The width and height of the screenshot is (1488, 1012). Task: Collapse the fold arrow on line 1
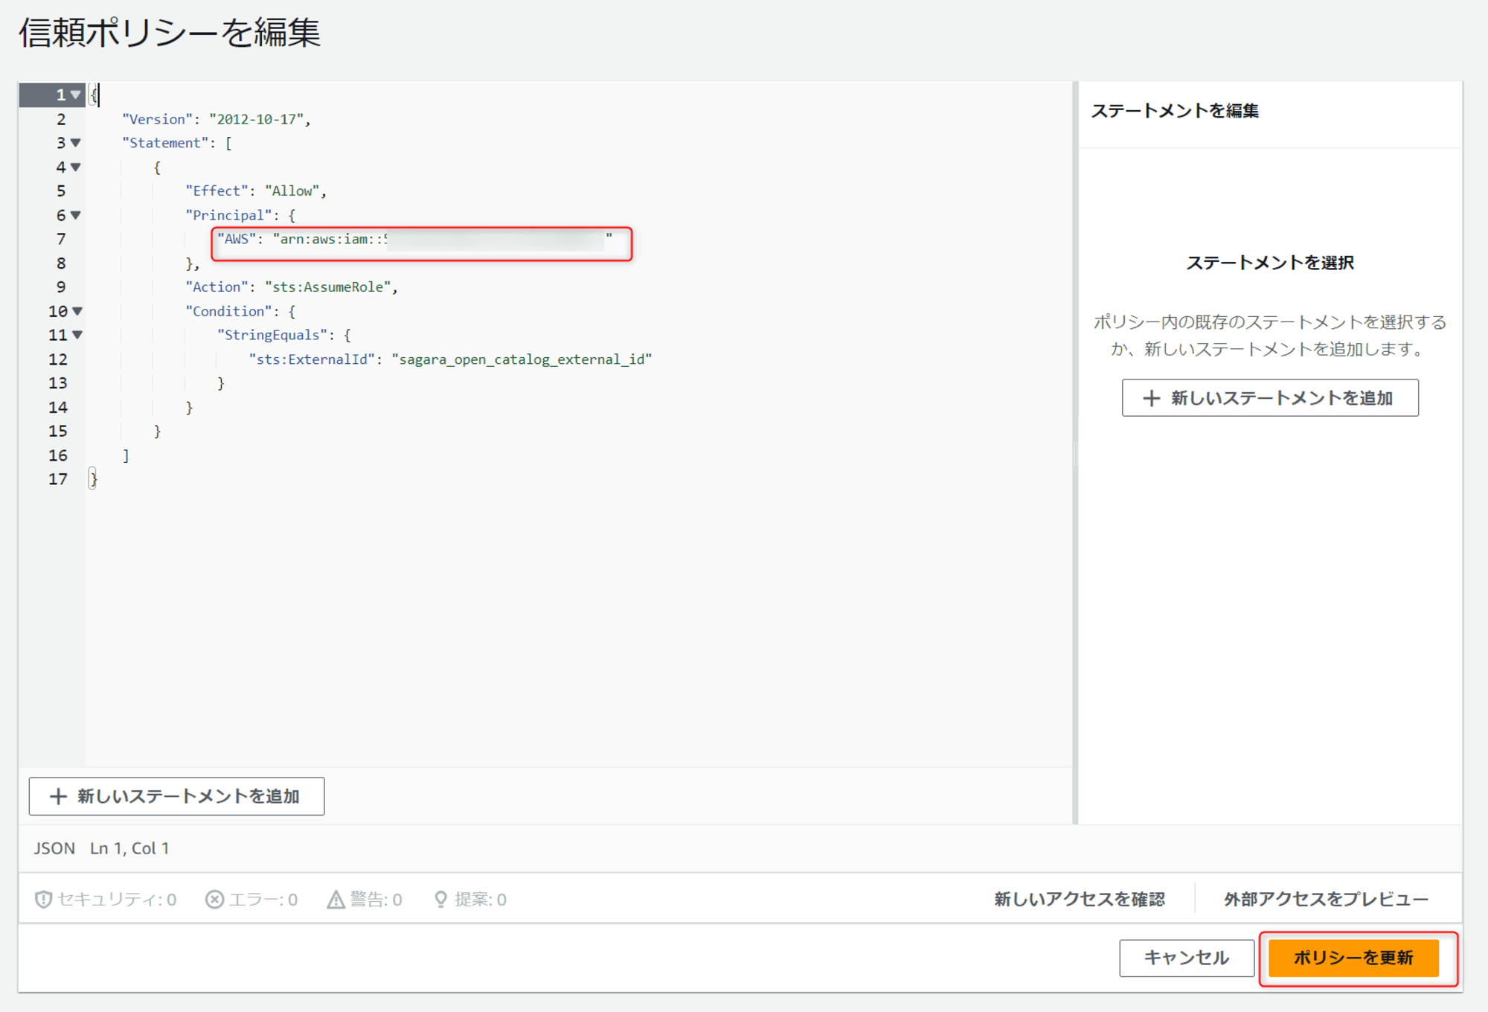pyautogui.click(x=75, y=95)
